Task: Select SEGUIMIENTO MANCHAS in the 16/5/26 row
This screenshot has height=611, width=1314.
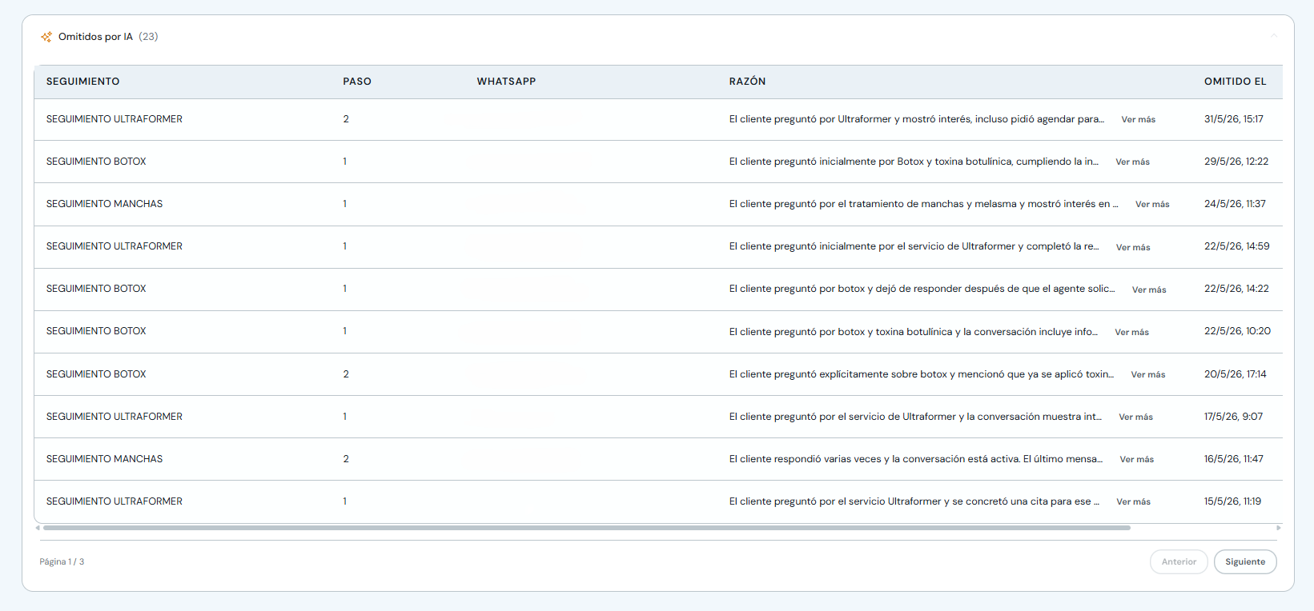Action: 104,459
